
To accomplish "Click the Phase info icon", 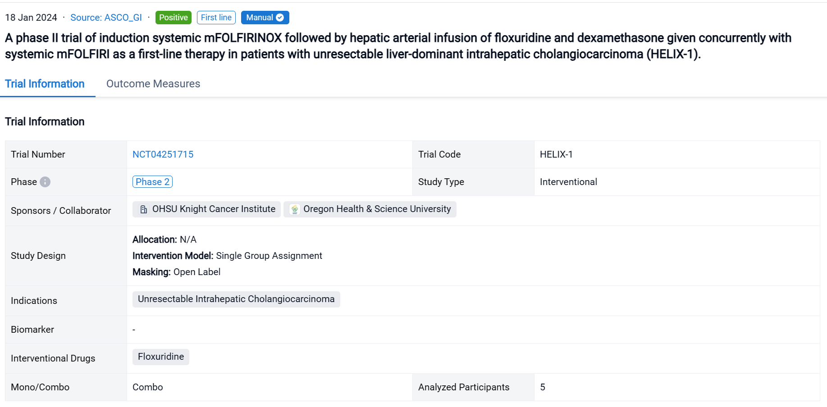I will (x=45, y=182).
